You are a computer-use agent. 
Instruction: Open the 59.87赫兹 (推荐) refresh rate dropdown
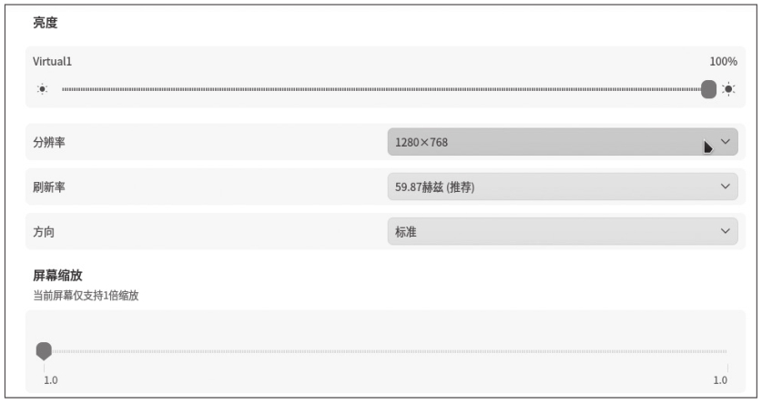tap(546, 187)
